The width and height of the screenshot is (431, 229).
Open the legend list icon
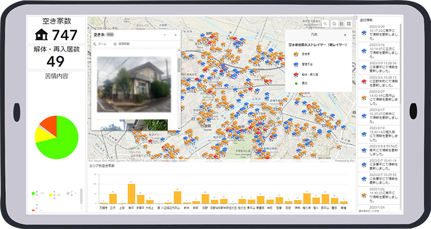pos(342,24)
